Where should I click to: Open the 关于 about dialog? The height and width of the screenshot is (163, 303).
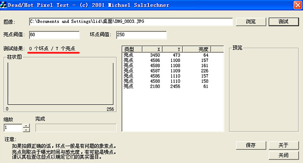pos(284,145)
